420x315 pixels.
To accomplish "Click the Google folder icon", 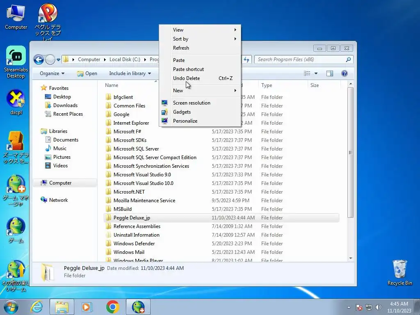I will click(108, 114).
